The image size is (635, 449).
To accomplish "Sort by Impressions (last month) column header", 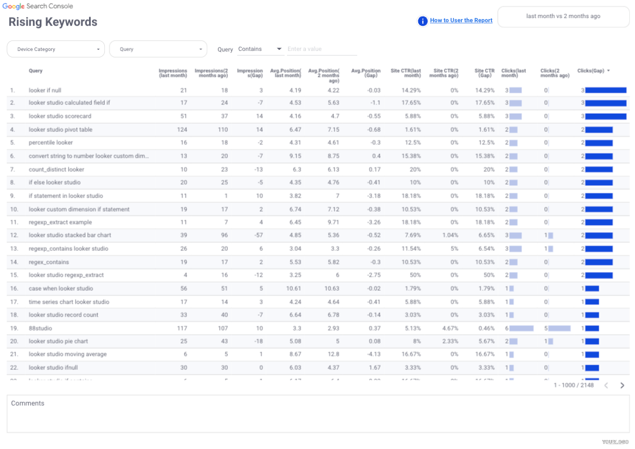I will pyautogui.click(x=173, y=73).
